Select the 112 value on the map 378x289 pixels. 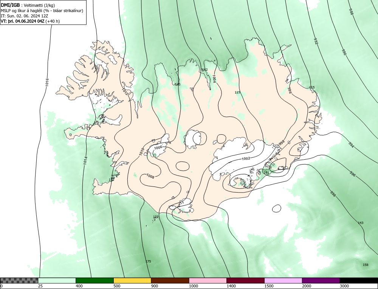(x=112, y=180)
